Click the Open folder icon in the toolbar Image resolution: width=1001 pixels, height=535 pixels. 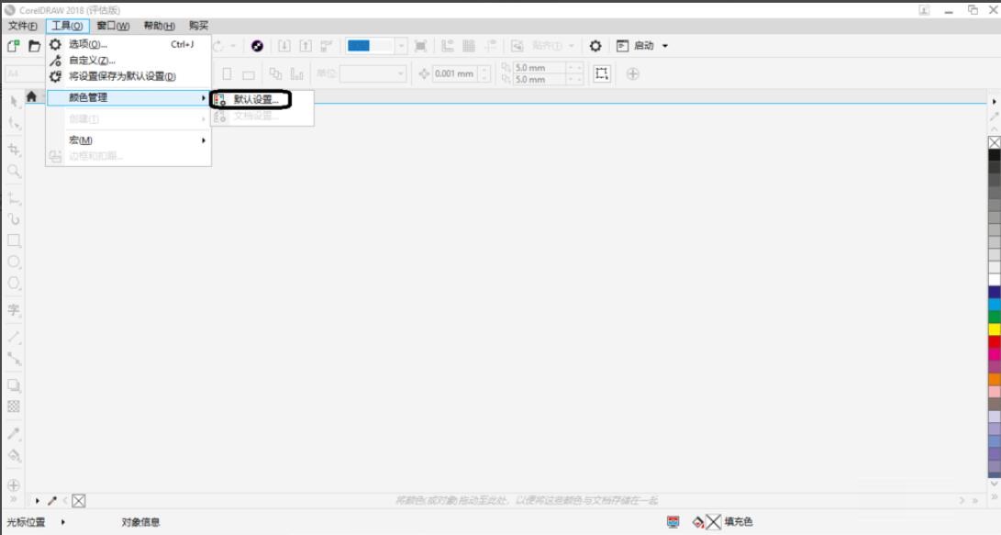tap(35, 46)
